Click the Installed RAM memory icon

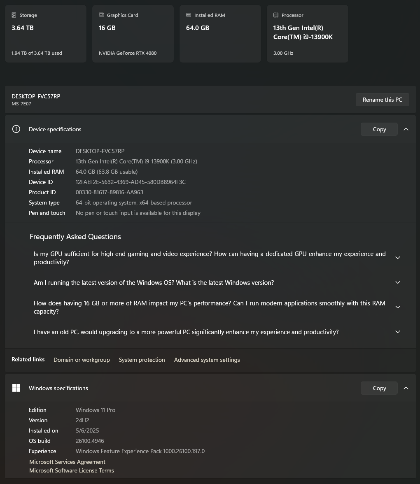[189, 15]
